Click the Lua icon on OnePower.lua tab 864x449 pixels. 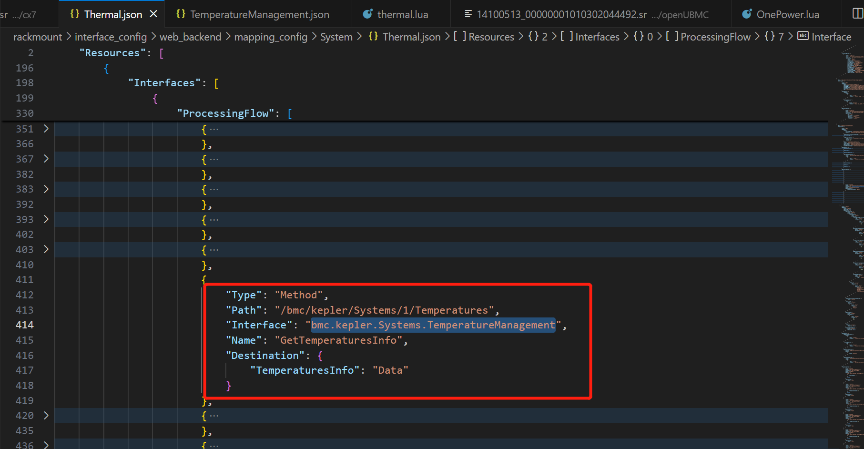coord(747,14)
